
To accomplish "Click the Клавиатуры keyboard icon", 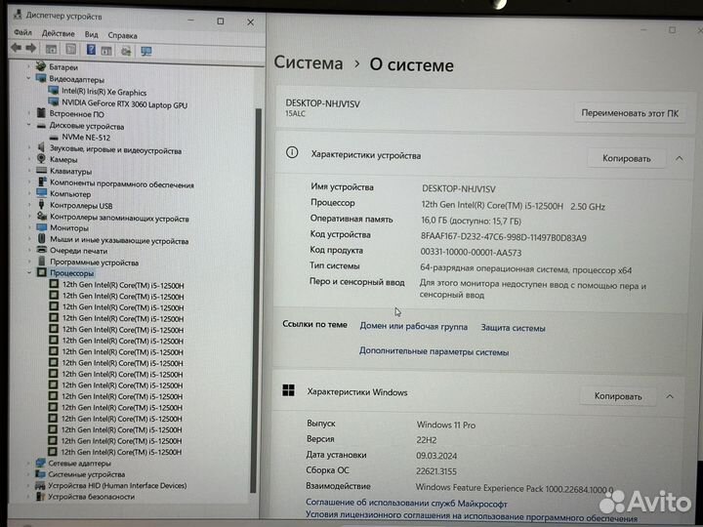I will [x=41, y=170].
